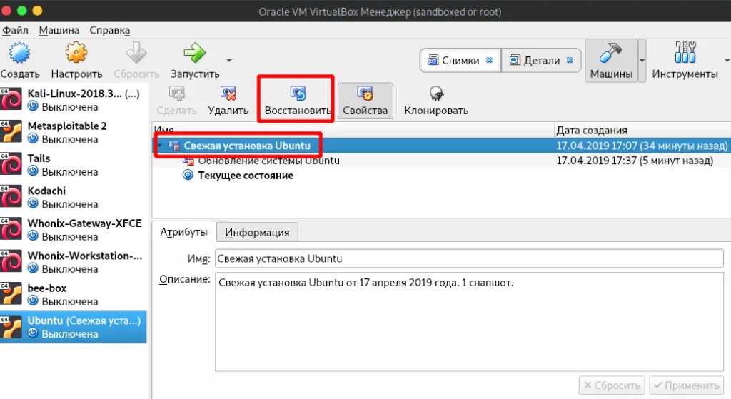Click Выключена status icon under Metasploitable 2
Image resolution: width=731 pixels, height=399 pixels.
tap(33, 139)
